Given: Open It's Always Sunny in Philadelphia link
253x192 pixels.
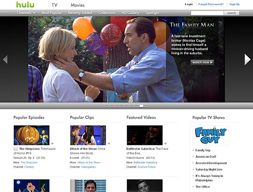Looking at the screenshot, I should click(x=209, y=178).
